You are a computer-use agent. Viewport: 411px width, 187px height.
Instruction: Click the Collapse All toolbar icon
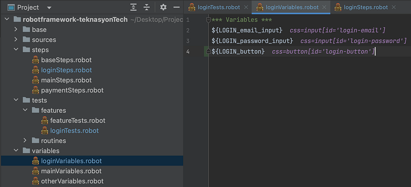point(147,7)
